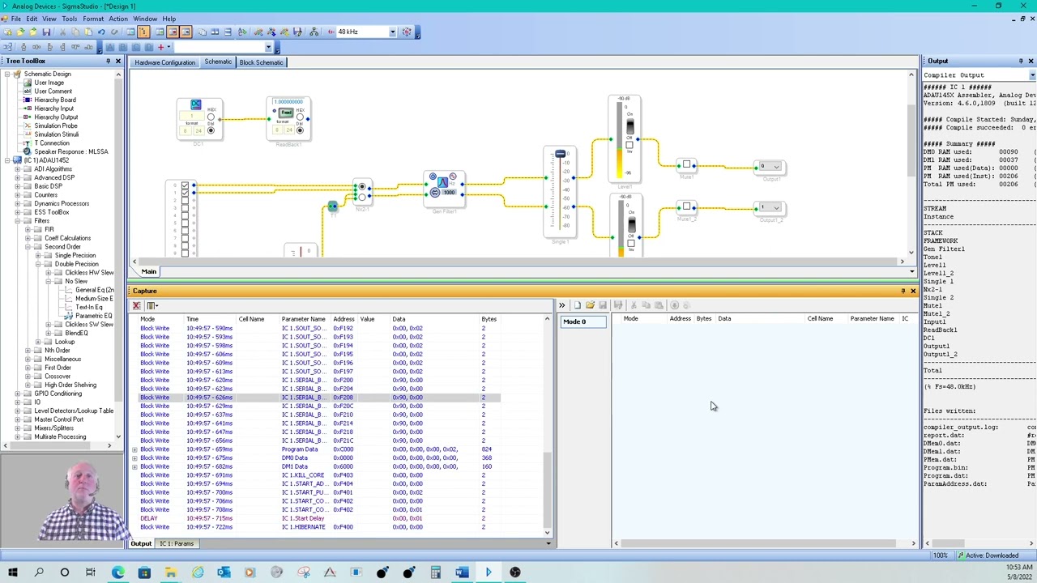Clear the Capture window log icon
1037x583 pixels.
coord(136,305)
